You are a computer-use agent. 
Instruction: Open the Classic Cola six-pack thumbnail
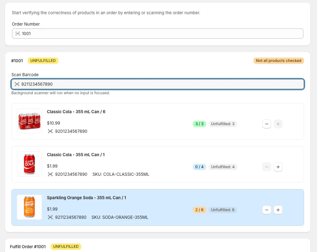[x=29, y=121]
